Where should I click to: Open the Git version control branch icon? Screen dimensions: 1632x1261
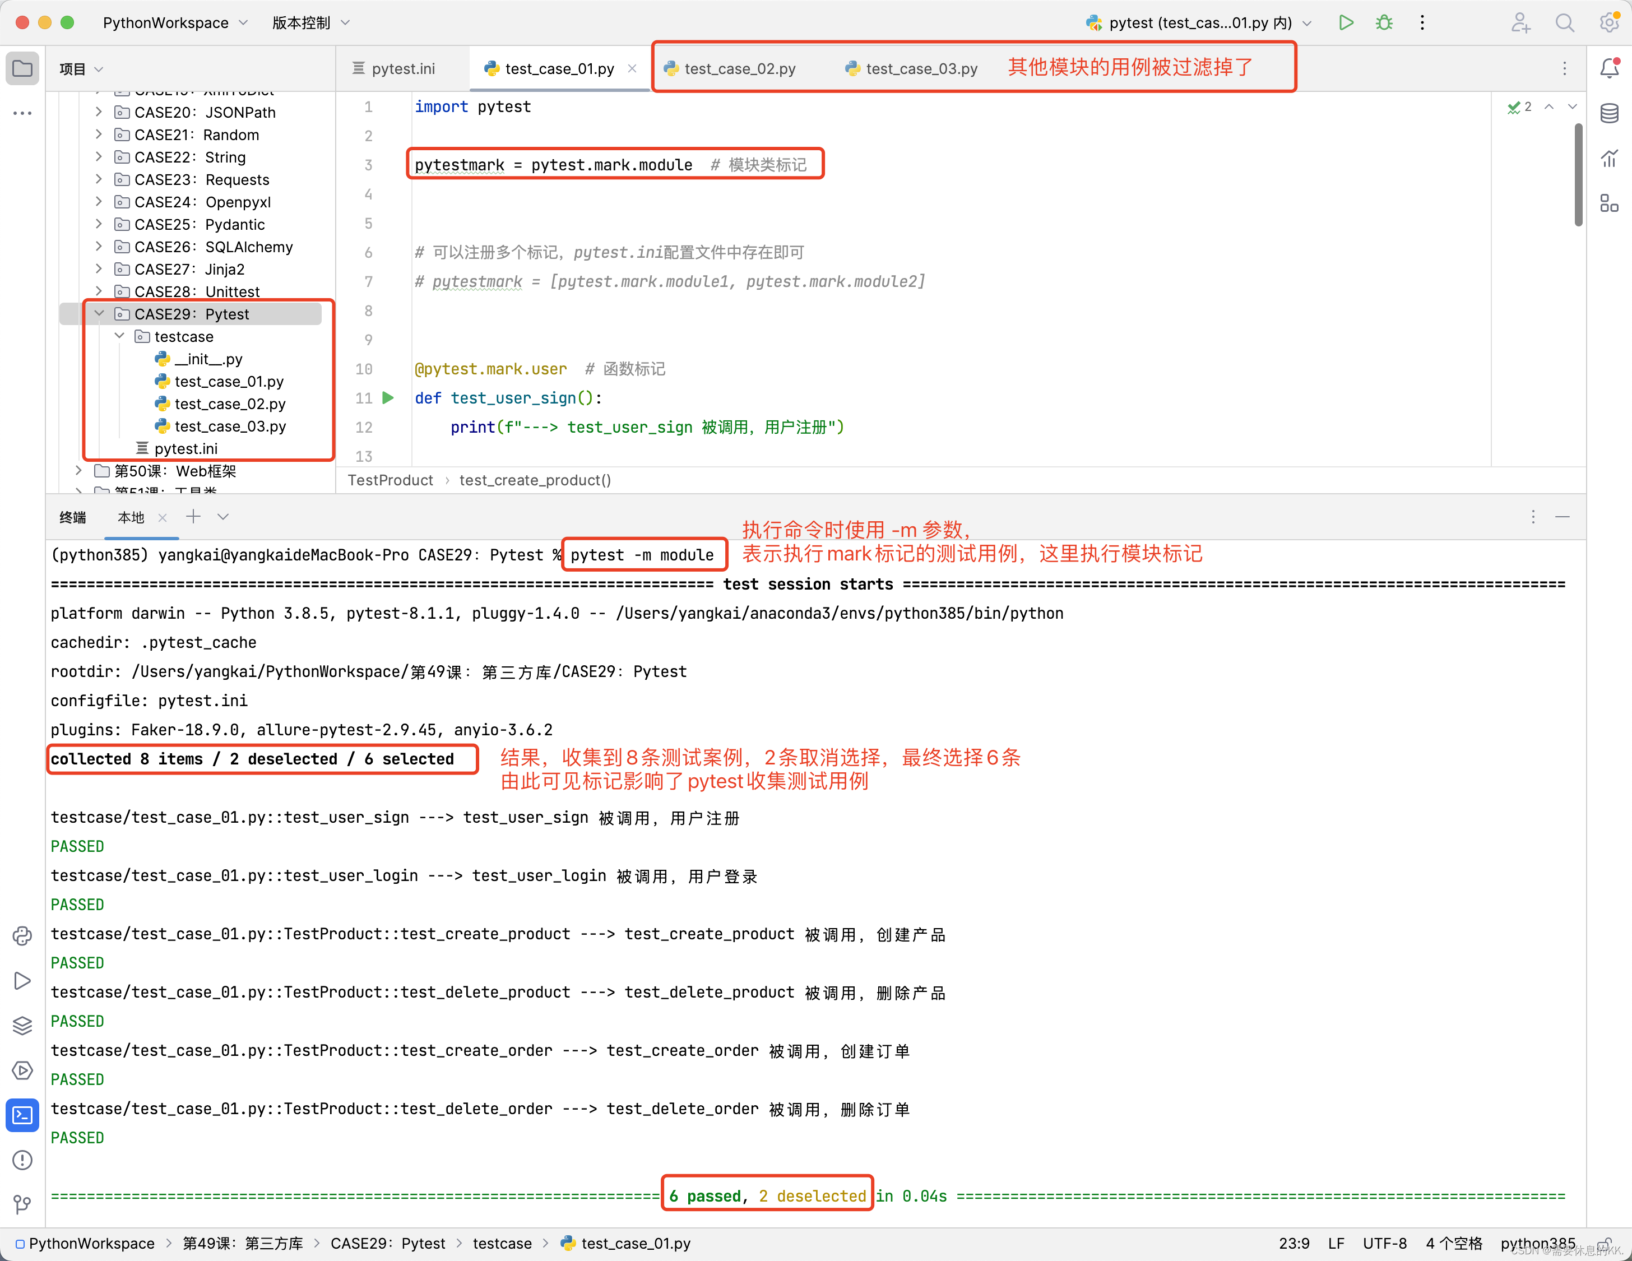coord(22,1205)
